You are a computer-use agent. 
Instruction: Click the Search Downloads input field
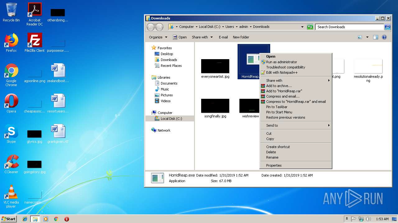[x=349, y=27]
